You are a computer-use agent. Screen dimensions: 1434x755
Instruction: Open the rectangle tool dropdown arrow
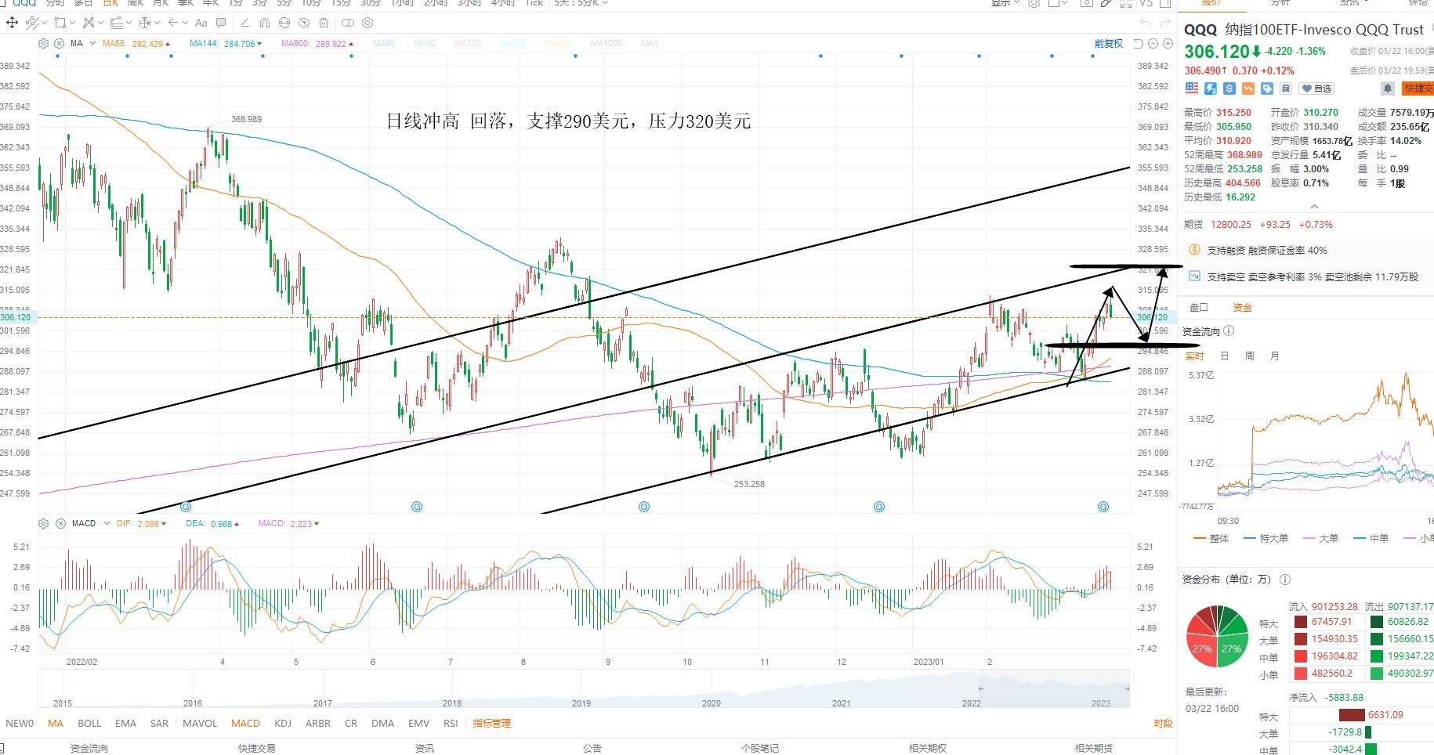click(x=73, y=23)
